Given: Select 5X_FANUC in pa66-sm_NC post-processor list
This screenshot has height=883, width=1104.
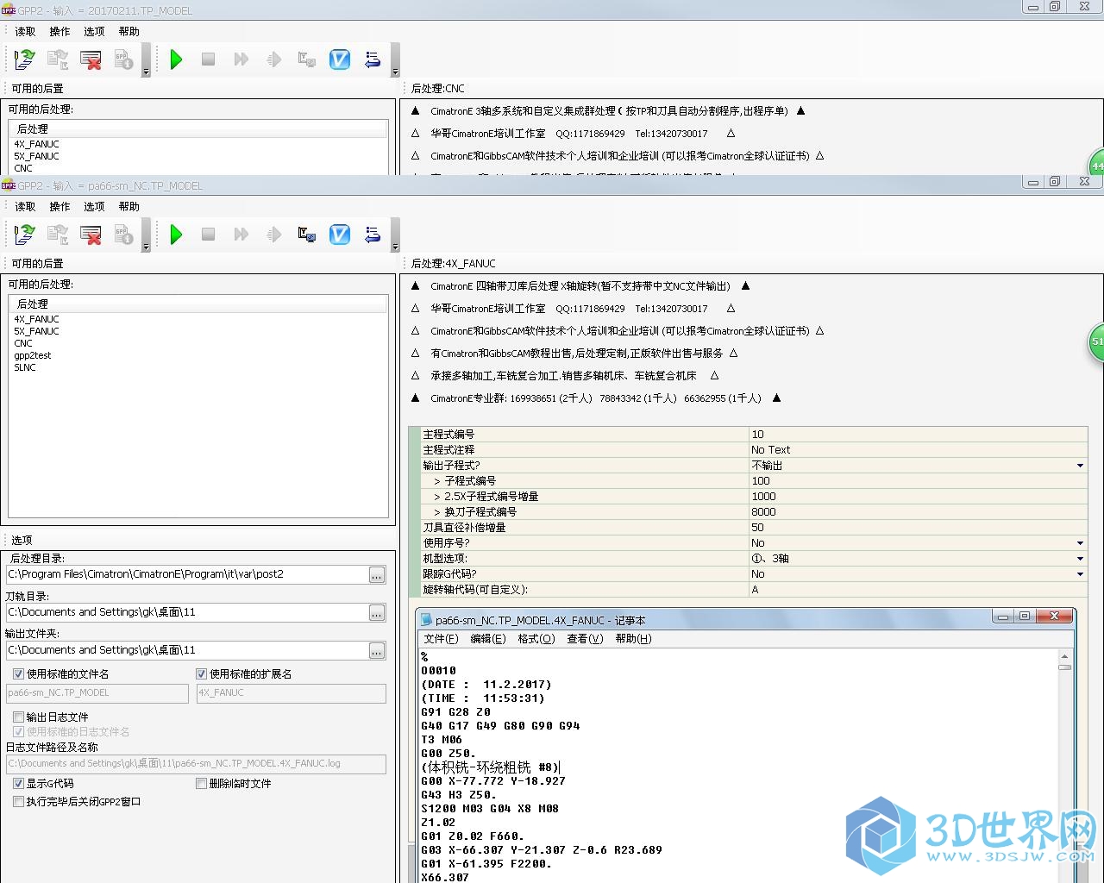Looking at the screenshot, I should [36, 331].
